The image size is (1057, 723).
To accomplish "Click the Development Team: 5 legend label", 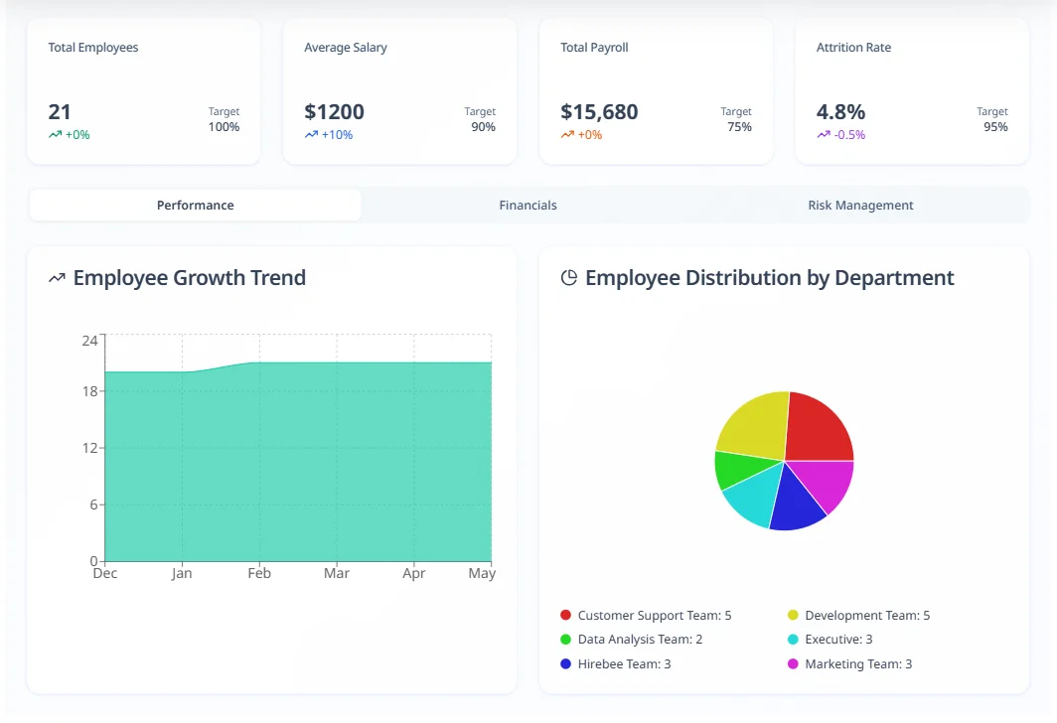I will [x=867, y=615].
